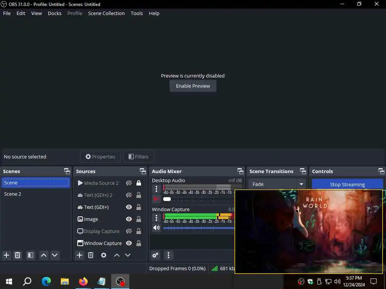Mute Window Capture audio speaker icon
Screen dimensions: 386x289
click(156, 228)
